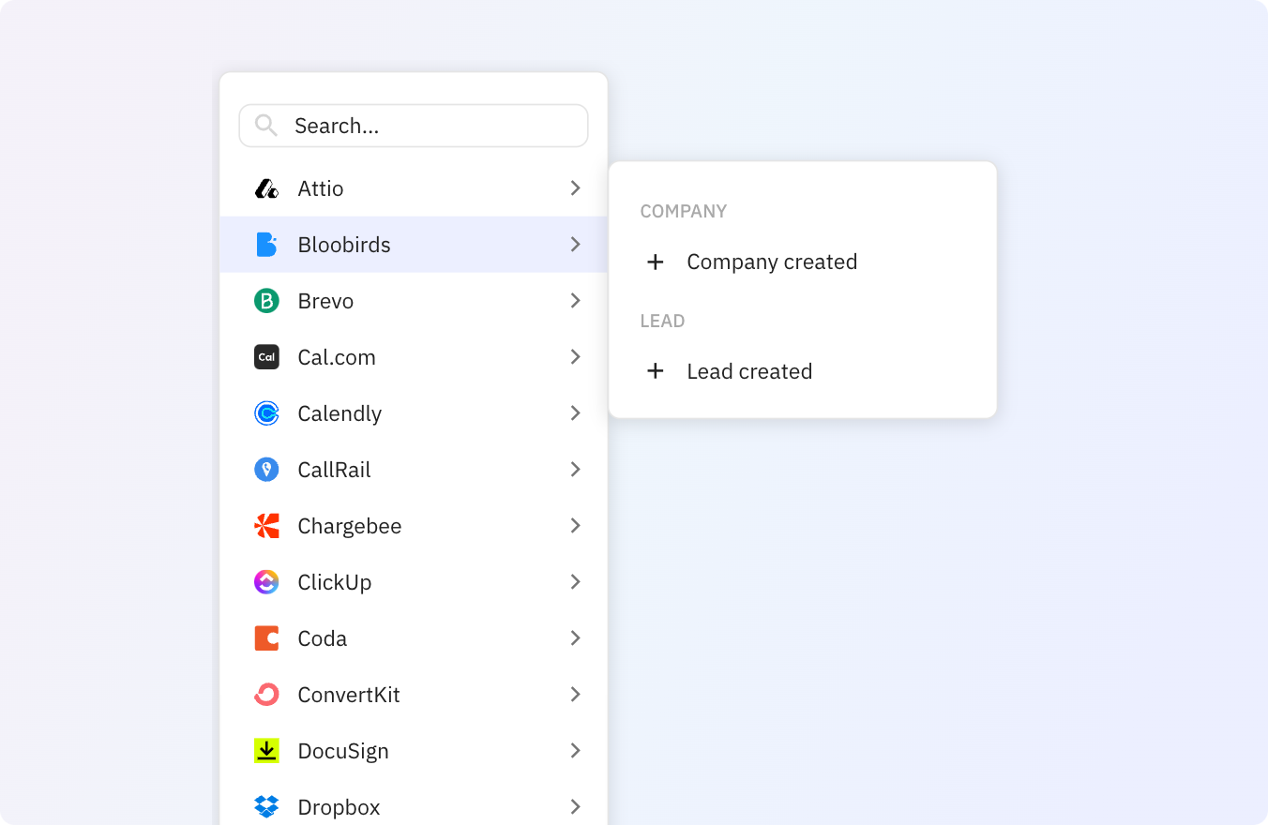The image size is (1268, 825).
Task: Click the ConvertKit logo icon
Action: [x=266, y=695]
